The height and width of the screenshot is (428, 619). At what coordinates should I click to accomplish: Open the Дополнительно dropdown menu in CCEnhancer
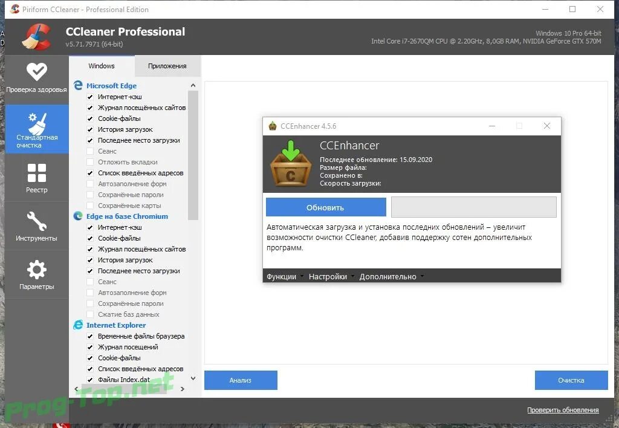(391, 276)
